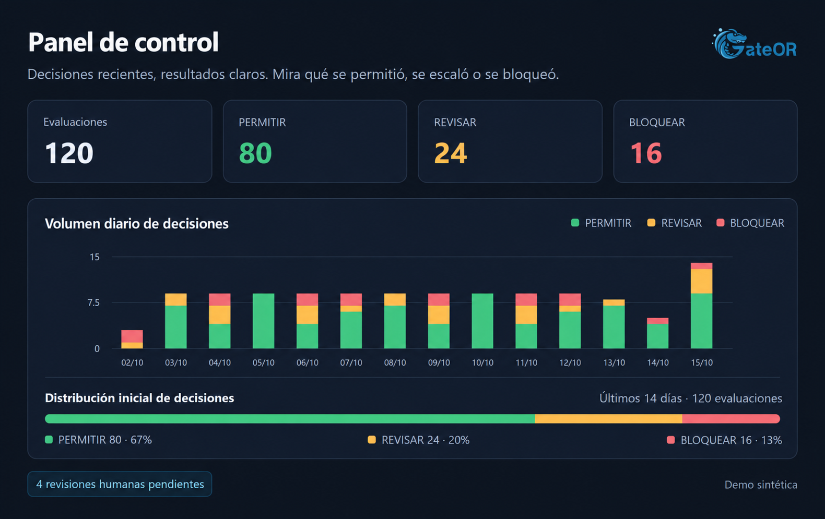Viewport: 825px width, 519px height.
Task: Open the REVISAR 24 summary card
Action: (x=510, y=141)
